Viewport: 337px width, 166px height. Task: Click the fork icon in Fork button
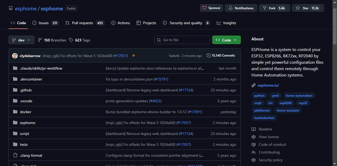pyautogui.click(x=265, y=8)
